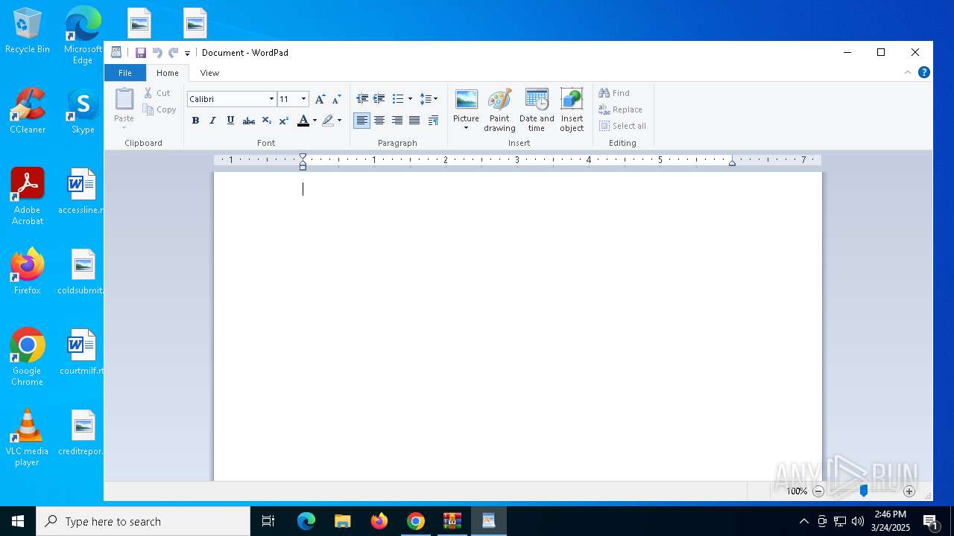Open Task View on the taskbar
This screenshot has width=954, height=536.
pyautogui.click(x=268, y=521)
